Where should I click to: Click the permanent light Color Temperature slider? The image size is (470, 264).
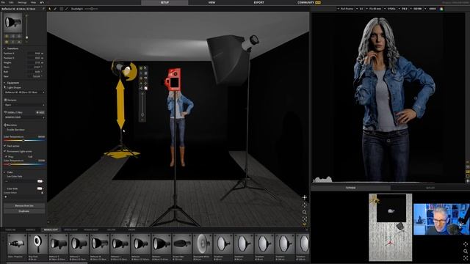point(24,164)
